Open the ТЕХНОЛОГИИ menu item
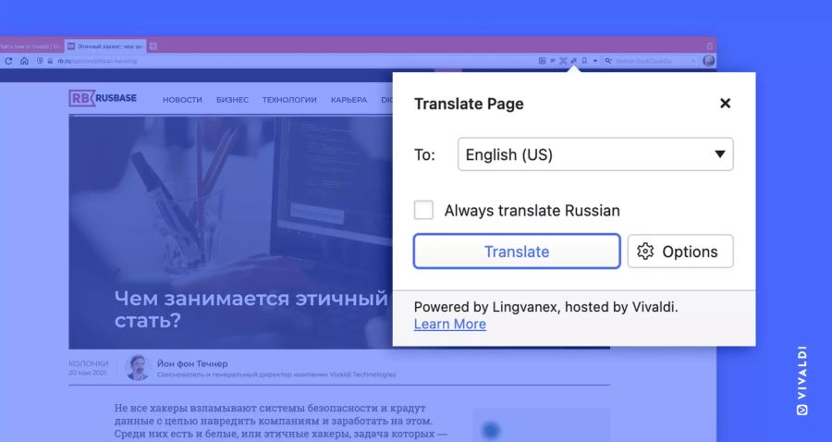 click(289, 100)
